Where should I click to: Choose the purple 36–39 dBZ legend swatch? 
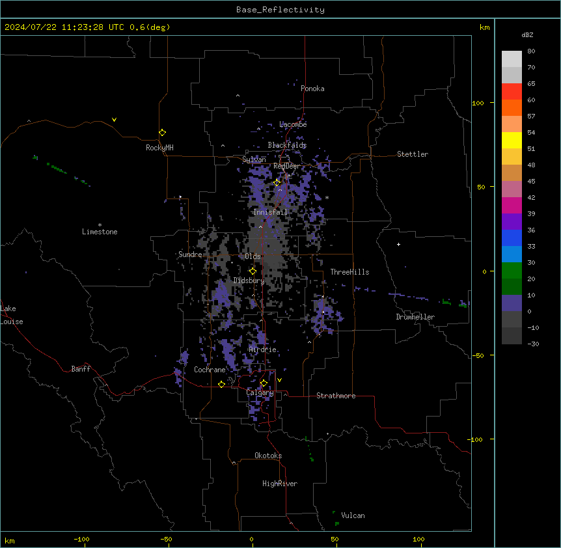(x=512, y=221)
